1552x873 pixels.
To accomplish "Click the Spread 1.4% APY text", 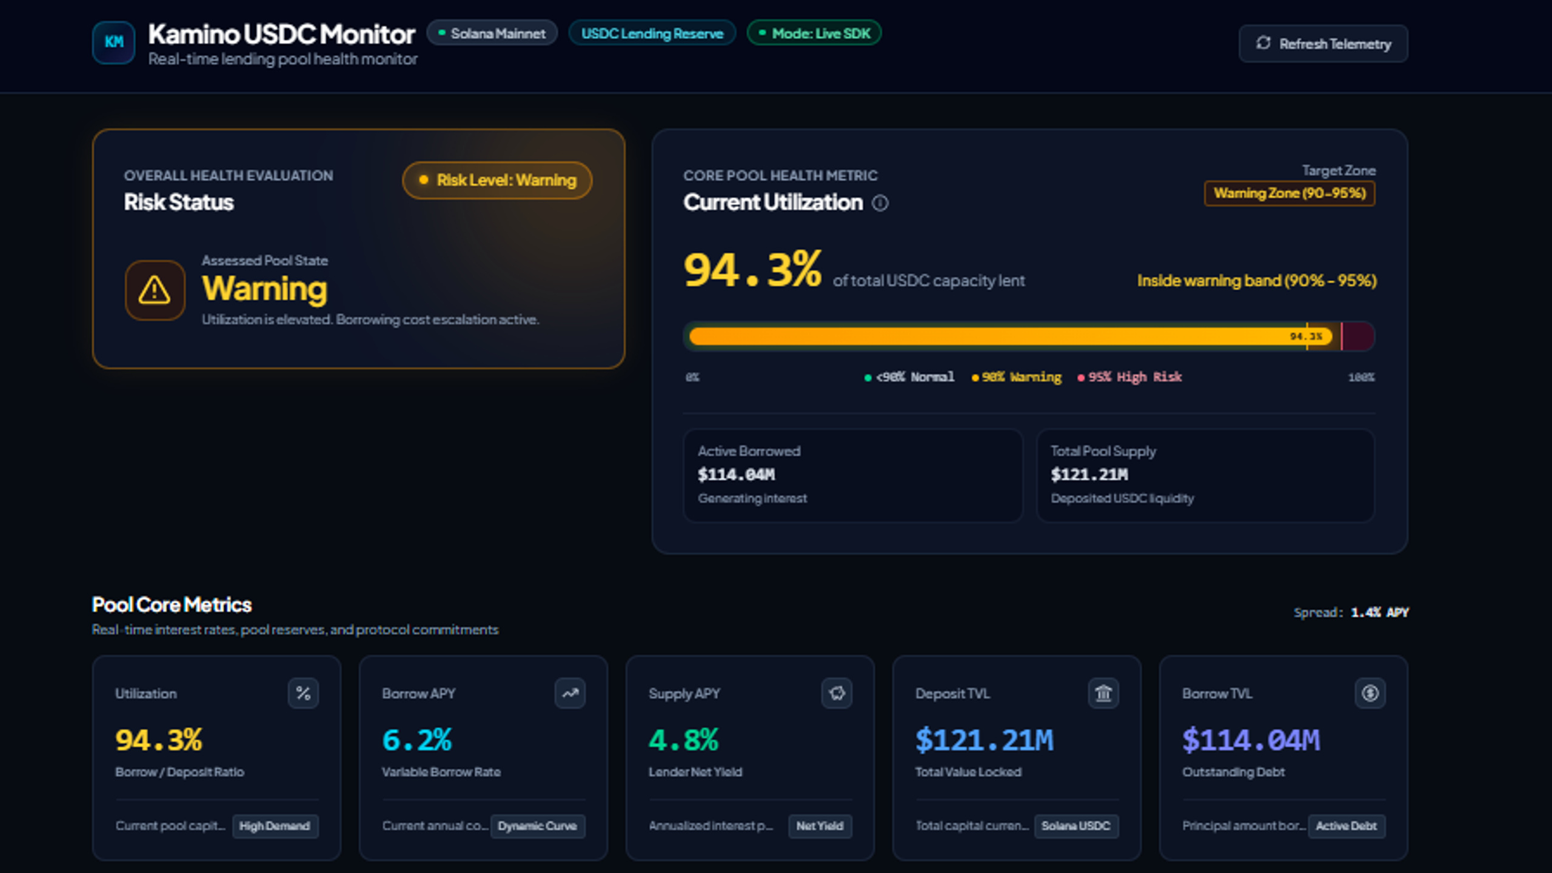I will (1351, 612).
